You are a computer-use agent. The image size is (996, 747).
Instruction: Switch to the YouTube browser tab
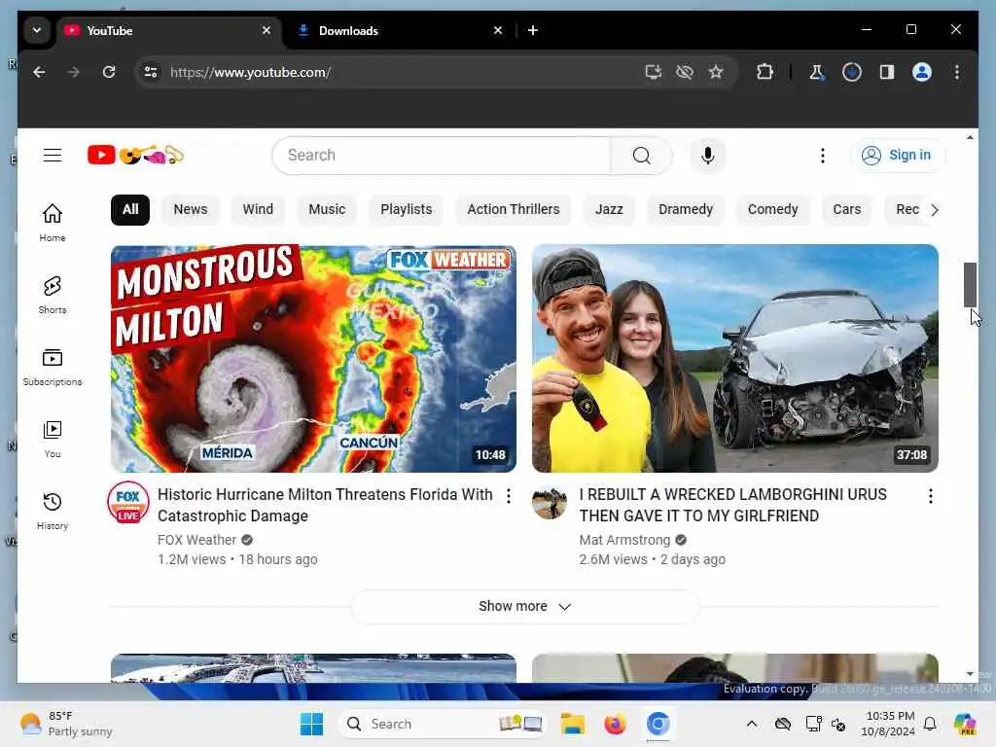pos(169,30)
